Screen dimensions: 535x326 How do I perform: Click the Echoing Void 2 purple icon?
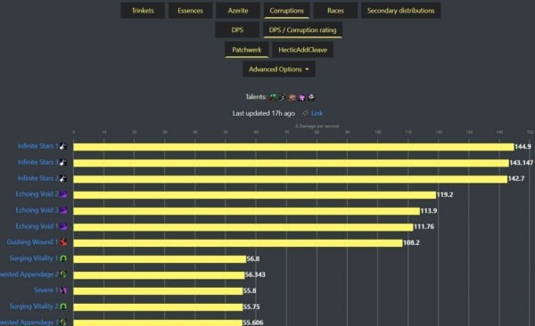(63, 194)
